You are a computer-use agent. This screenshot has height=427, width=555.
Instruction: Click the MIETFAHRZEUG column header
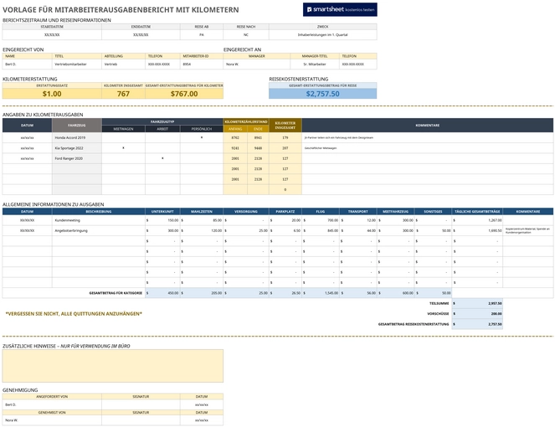pyautogui.click(x=395, y=211)
